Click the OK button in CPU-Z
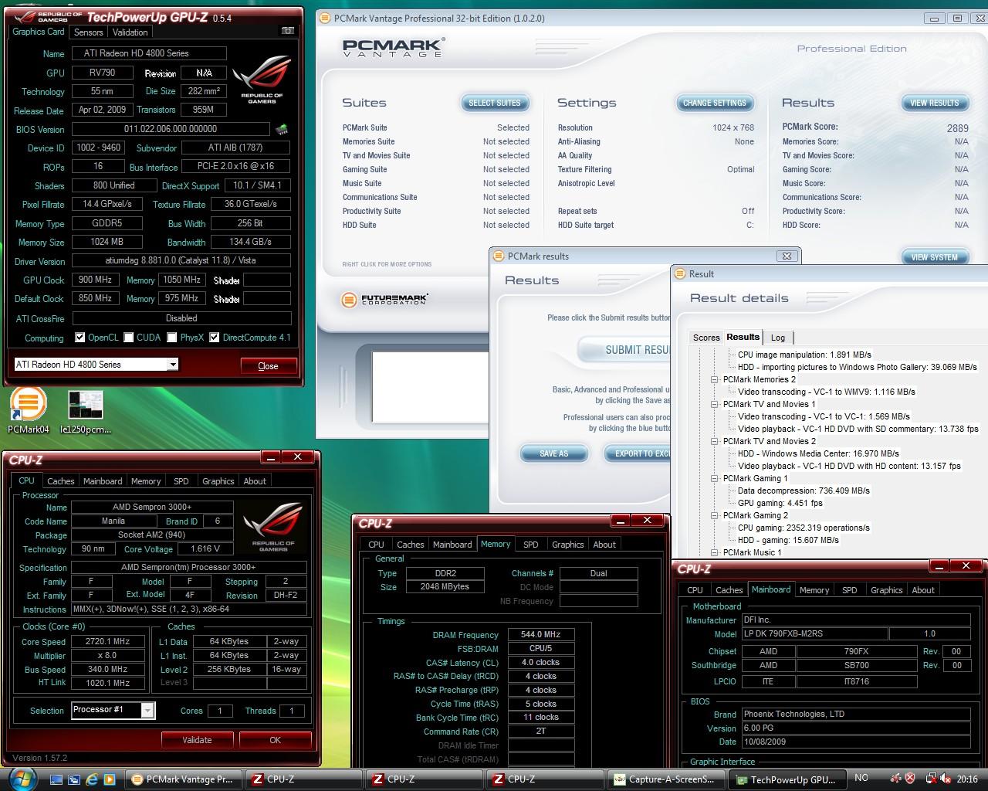 275,740
